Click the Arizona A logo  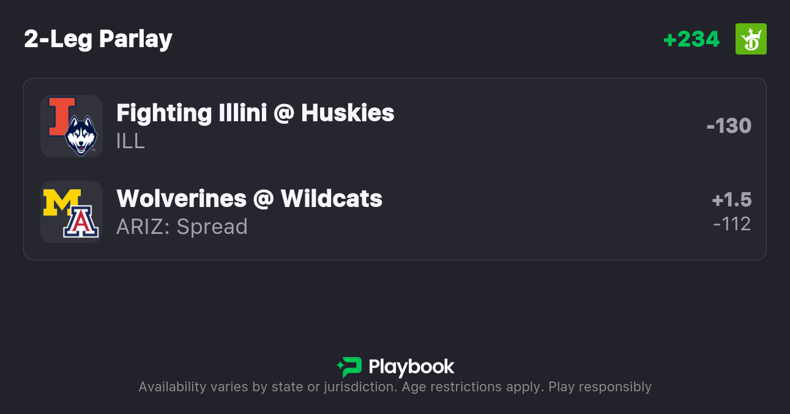(81, 222)
